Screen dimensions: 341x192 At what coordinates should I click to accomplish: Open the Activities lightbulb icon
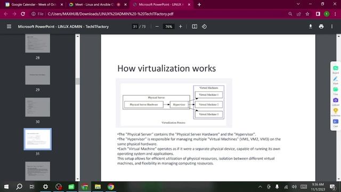click(x=336, y=112)
